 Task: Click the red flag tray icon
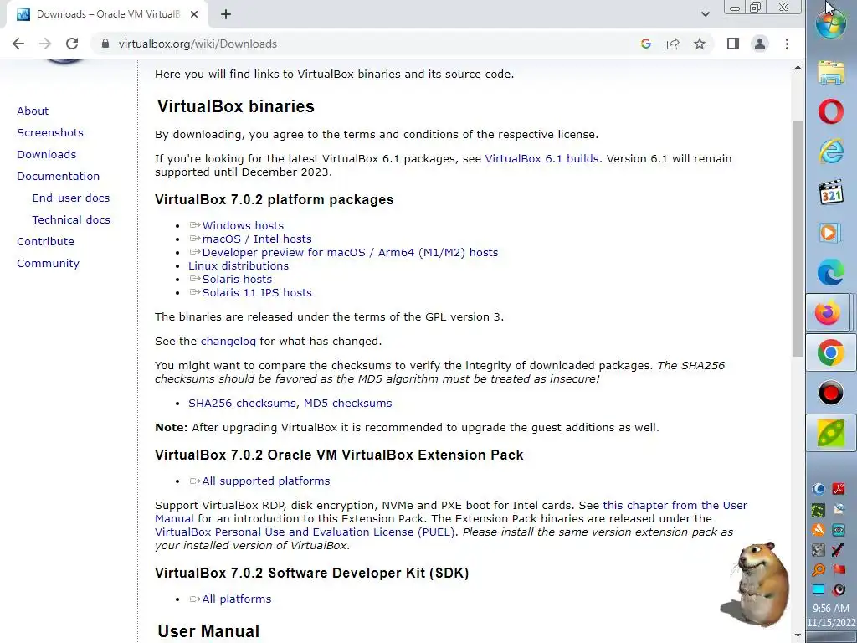839,569
